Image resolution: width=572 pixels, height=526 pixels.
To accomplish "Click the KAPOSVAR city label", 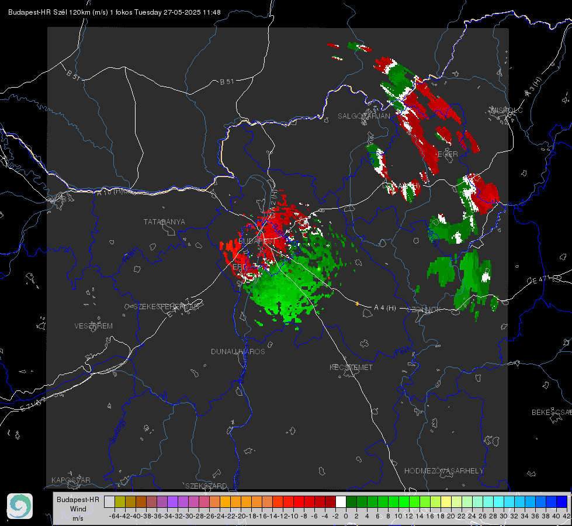I will pos(71,480).
